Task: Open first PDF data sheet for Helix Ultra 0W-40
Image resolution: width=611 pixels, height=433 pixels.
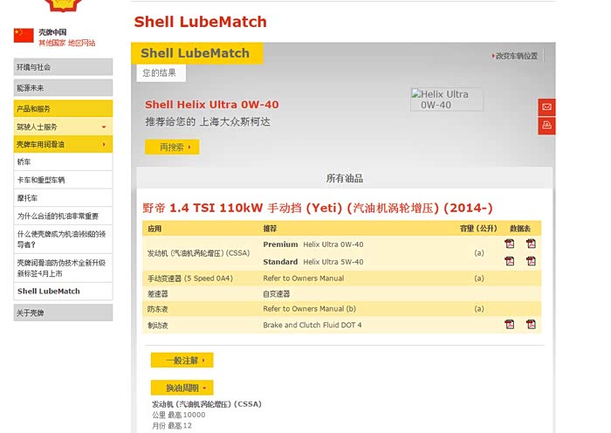Action: [510, 244]
